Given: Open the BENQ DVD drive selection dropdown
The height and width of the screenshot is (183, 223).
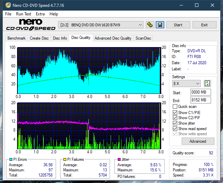Looking at the screenshot, I should [100, 25].
